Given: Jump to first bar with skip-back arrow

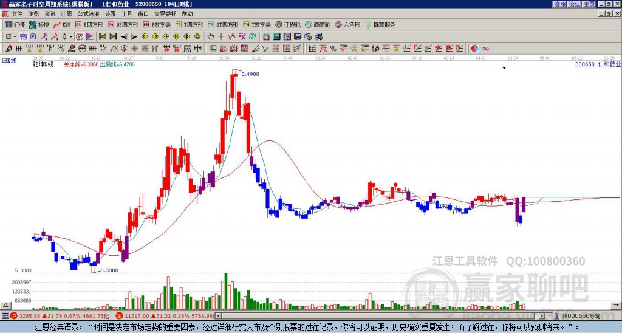Looking at the screenshot, I should [x=103, y=36].
